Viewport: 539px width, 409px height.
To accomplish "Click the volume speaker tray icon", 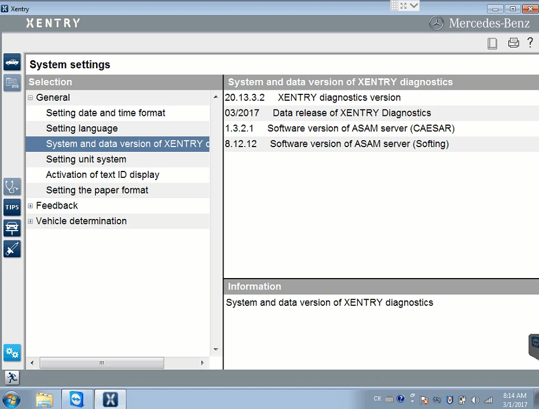I will [475, 400].
